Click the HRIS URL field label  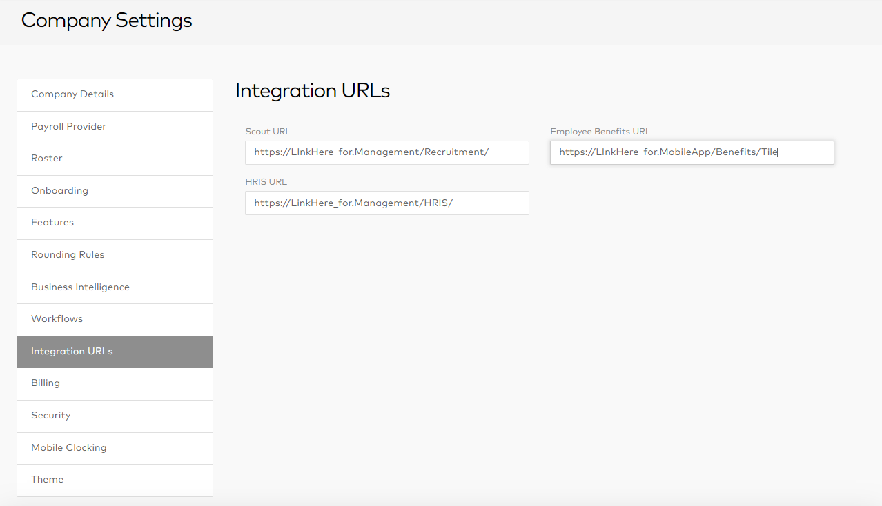coord(266,182)
